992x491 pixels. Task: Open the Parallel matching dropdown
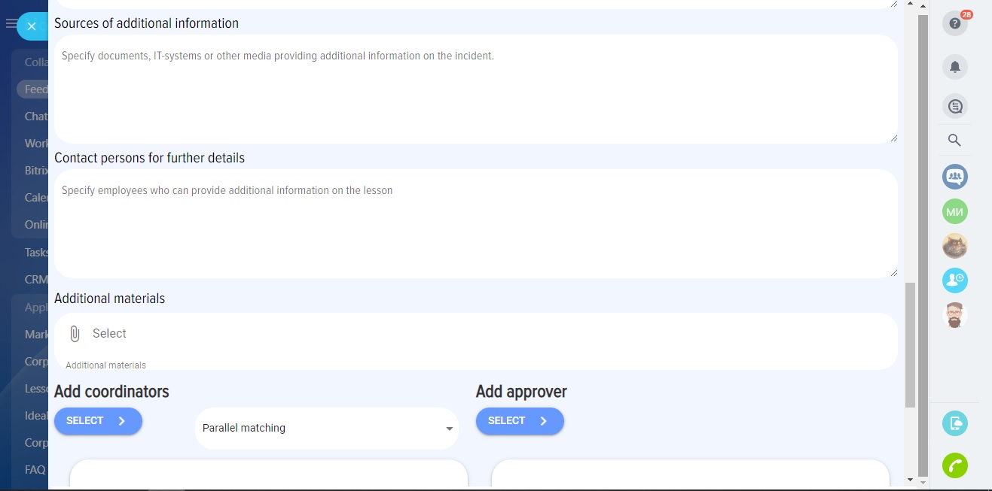(x=327, y=429)
